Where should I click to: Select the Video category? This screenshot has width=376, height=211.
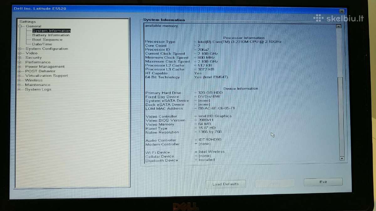31,53
